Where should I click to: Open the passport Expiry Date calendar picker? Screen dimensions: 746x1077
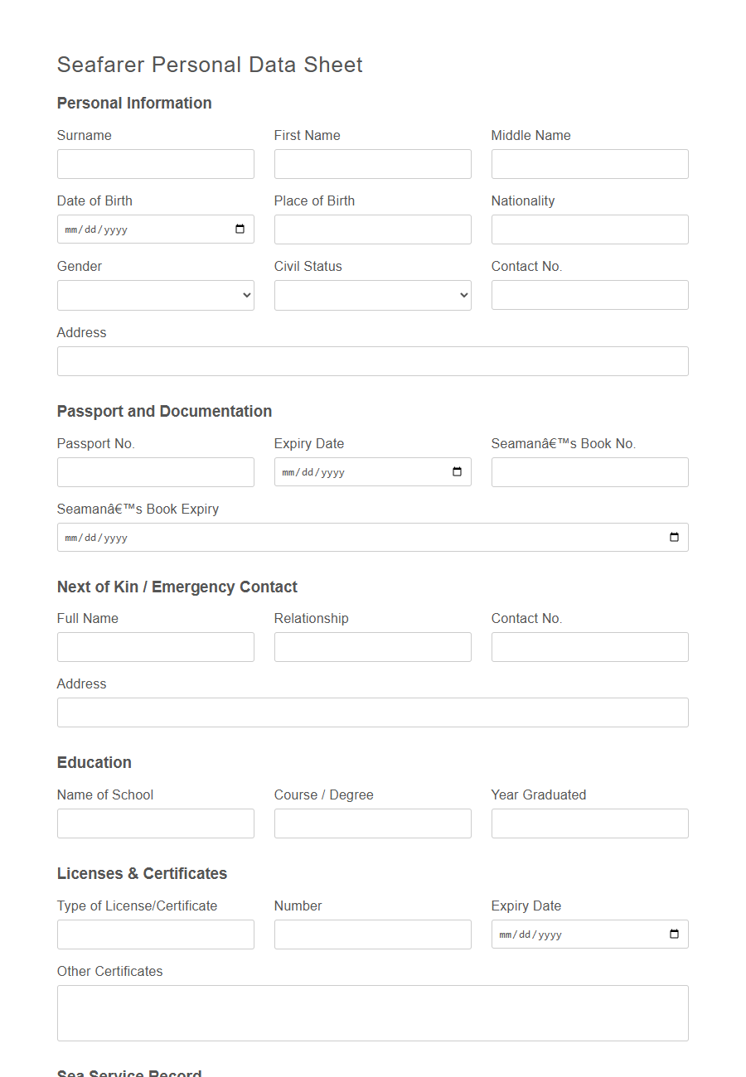point(457,471)
